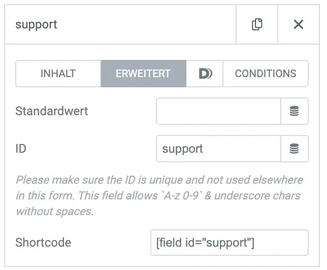Open dynamic tags database icon for ID
The height and width of the screenshot is (270, 327).
click(x=295, y=149)
